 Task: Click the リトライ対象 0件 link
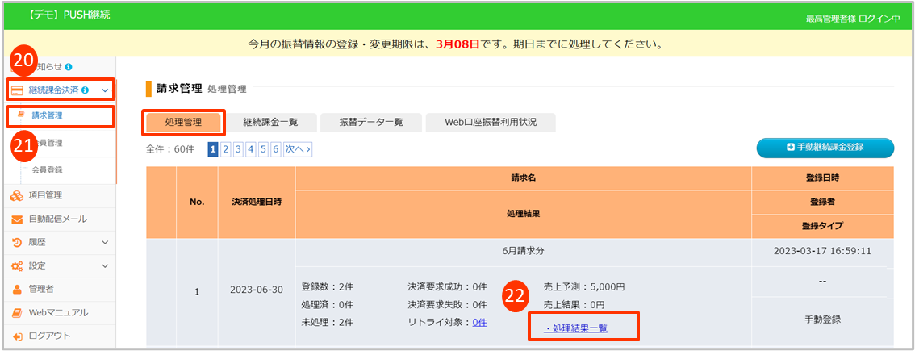[x=479, y=322]
